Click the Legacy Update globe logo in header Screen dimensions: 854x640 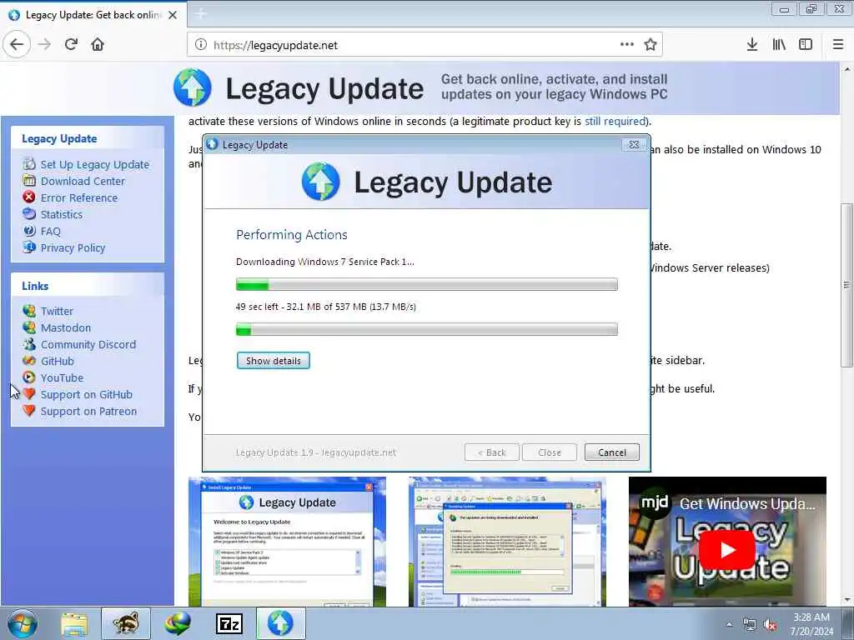pos(193,87)
